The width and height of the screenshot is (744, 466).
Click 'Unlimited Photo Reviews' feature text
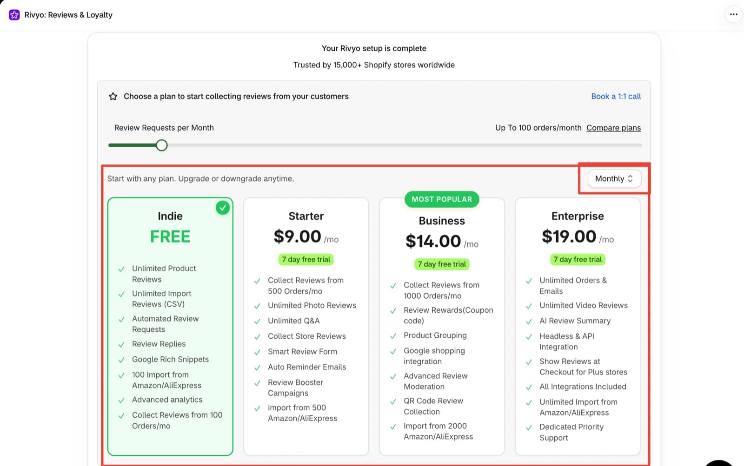click(312, 305)
